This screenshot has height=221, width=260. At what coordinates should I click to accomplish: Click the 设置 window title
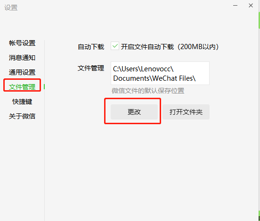pyautogui.click(x=11, y=8)
